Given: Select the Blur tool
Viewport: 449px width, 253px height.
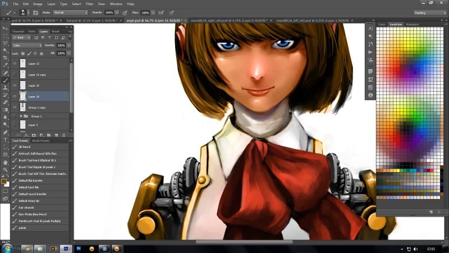Looking at the screenshot, I should (5, 118).
